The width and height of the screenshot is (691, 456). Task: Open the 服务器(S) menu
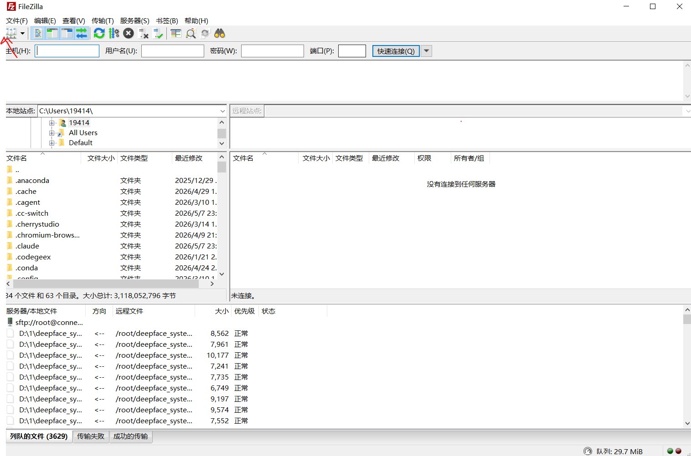(135, 21)
